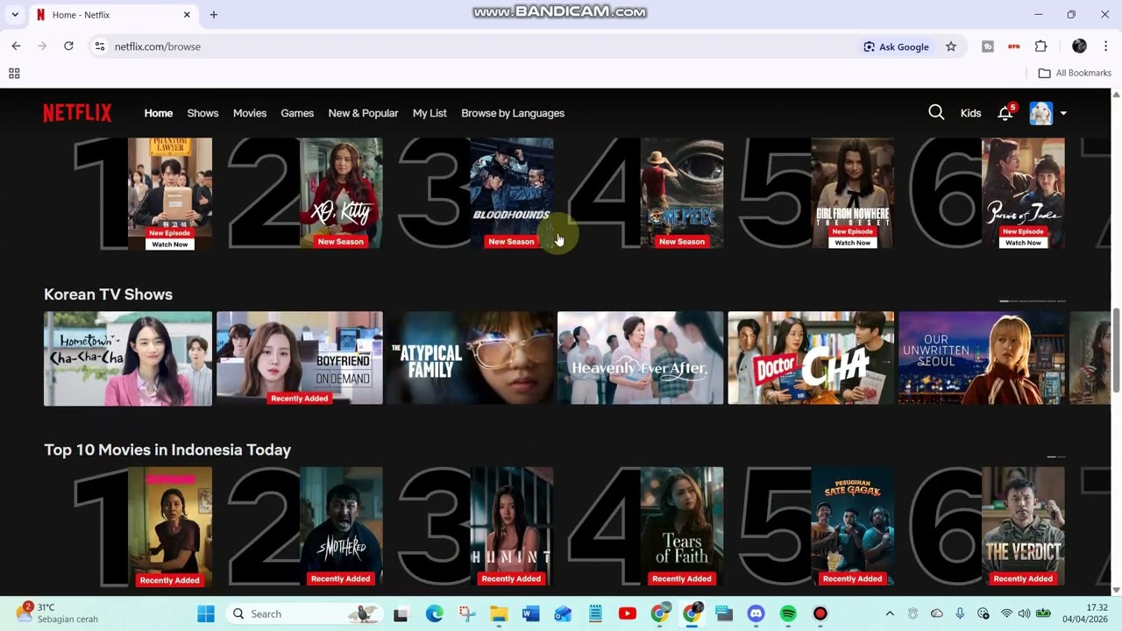The image size is (1122, 631).
Task: Open the Tears of Faith movie card
Action: point(682,526)
